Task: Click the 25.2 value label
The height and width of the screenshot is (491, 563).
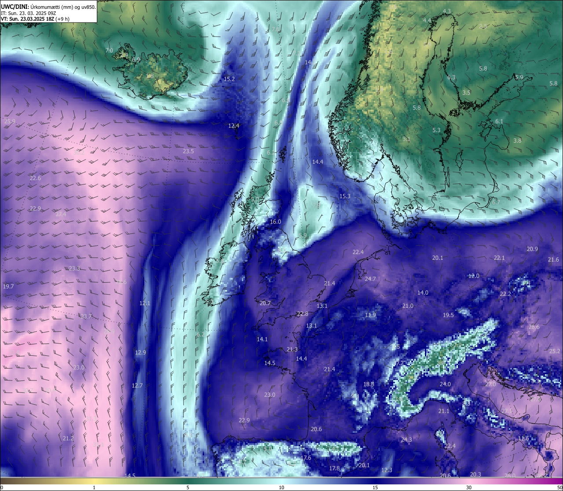Action: pos(555,351)
